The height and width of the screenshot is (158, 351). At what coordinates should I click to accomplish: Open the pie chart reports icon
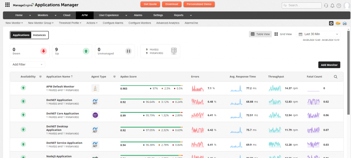[x=338, y=23]
